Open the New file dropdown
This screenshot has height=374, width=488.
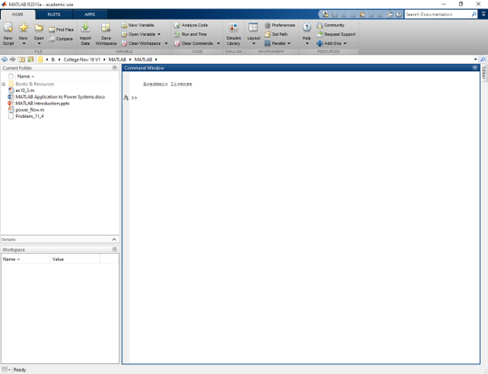point(23,34)
